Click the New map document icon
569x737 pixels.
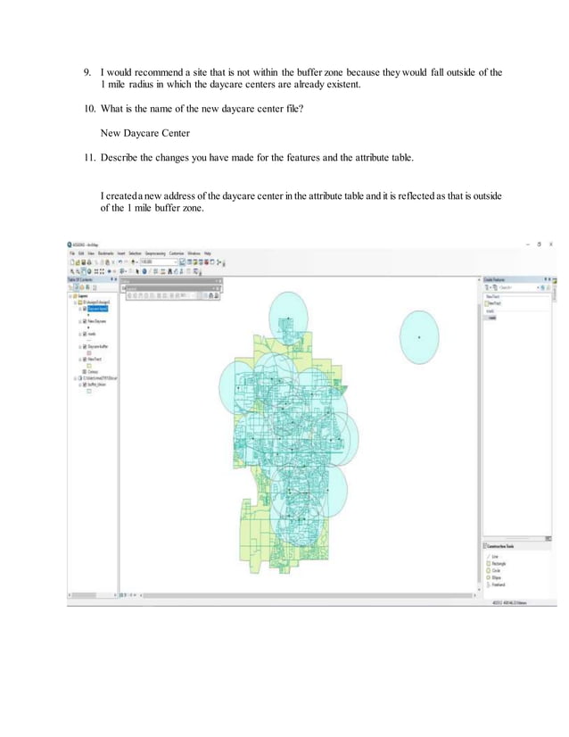72,262
